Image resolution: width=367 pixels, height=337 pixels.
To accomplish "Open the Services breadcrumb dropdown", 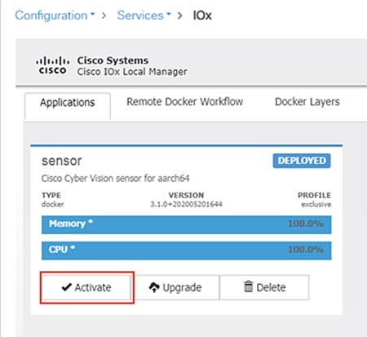I will pyautogui.click(x=144, y=16).
